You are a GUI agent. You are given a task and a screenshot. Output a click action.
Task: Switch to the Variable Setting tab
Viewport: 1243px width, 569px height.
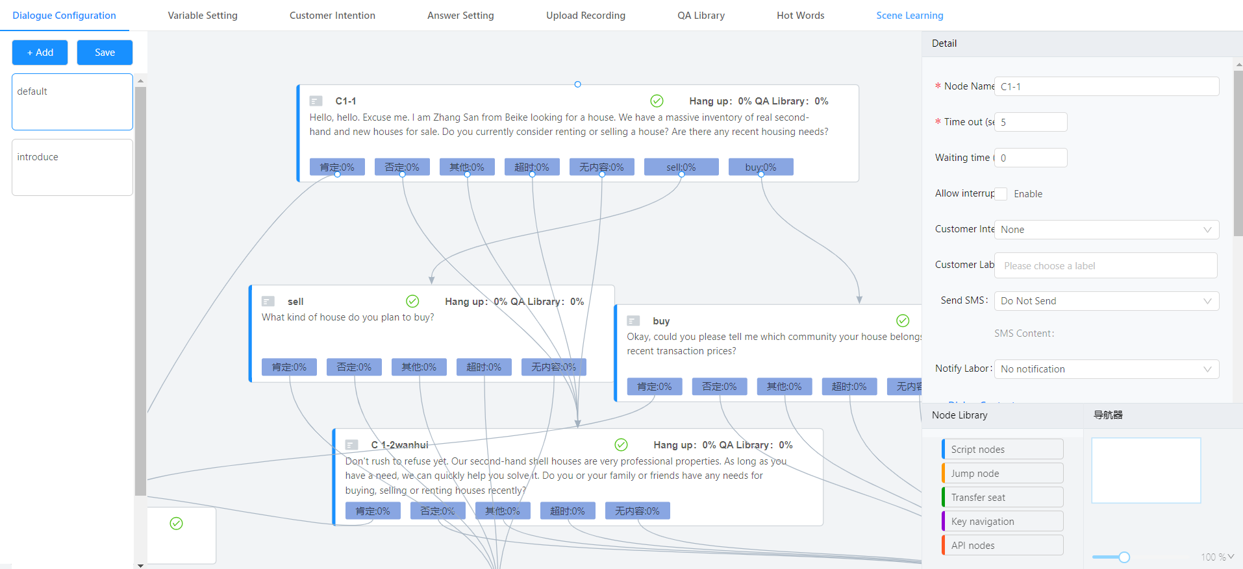[x=203, y=16]
